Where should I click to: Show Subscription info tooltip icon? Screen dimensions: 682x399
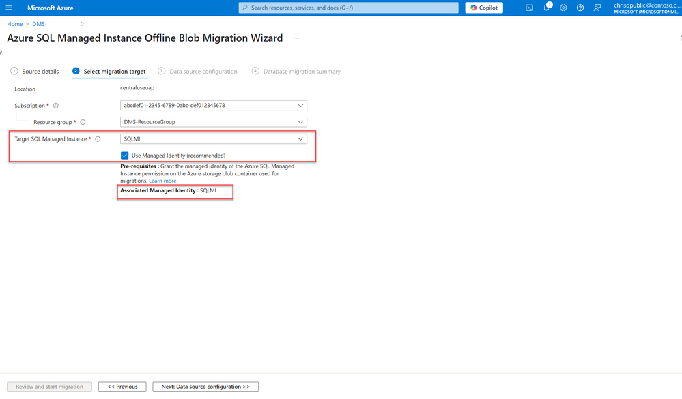click(56, 106)
